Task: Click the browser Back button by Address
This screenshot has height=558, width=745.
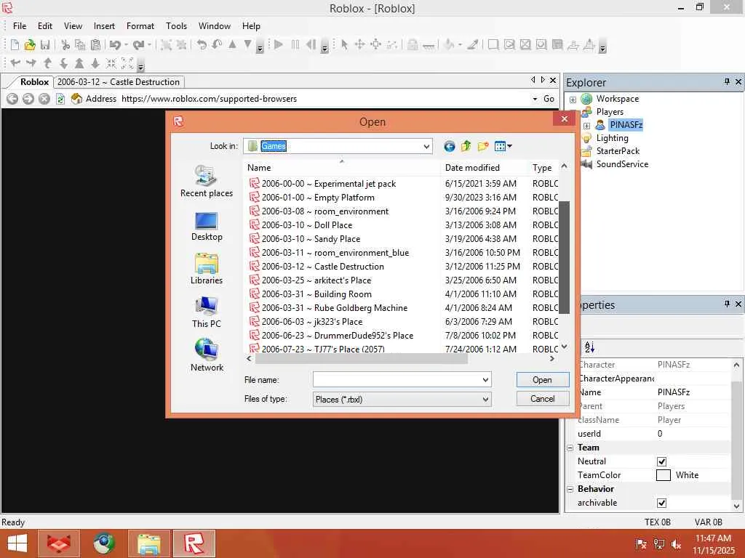Action: click(x=12, y=99)
